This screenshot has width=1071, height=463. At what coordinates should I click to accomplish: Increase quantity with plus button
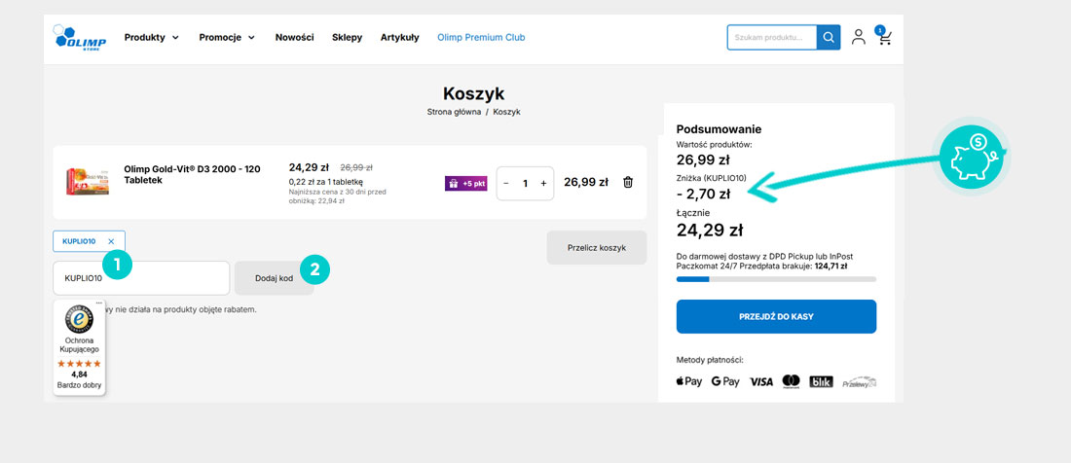(x=543, y=183)
